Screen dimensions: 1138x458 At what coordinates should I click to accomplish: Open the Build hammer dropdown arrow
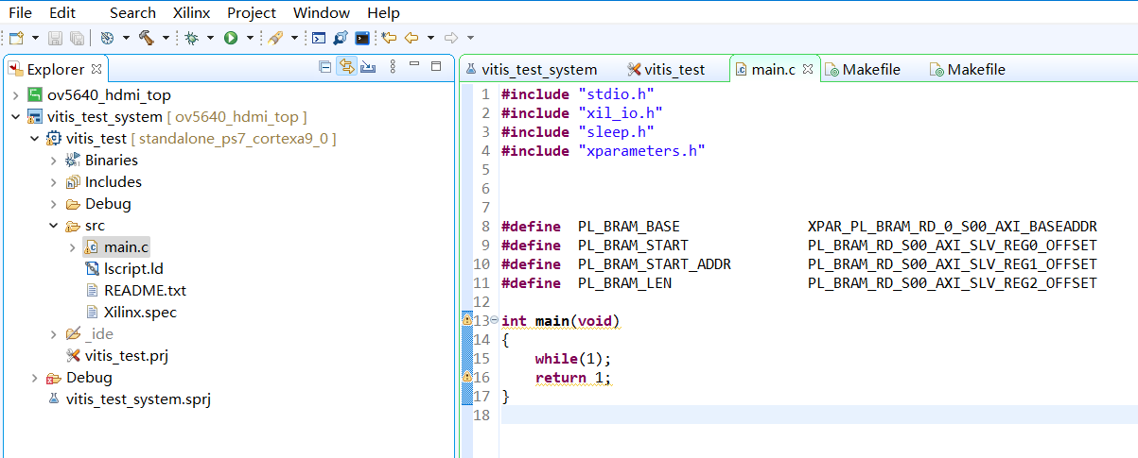click(166, 38)
